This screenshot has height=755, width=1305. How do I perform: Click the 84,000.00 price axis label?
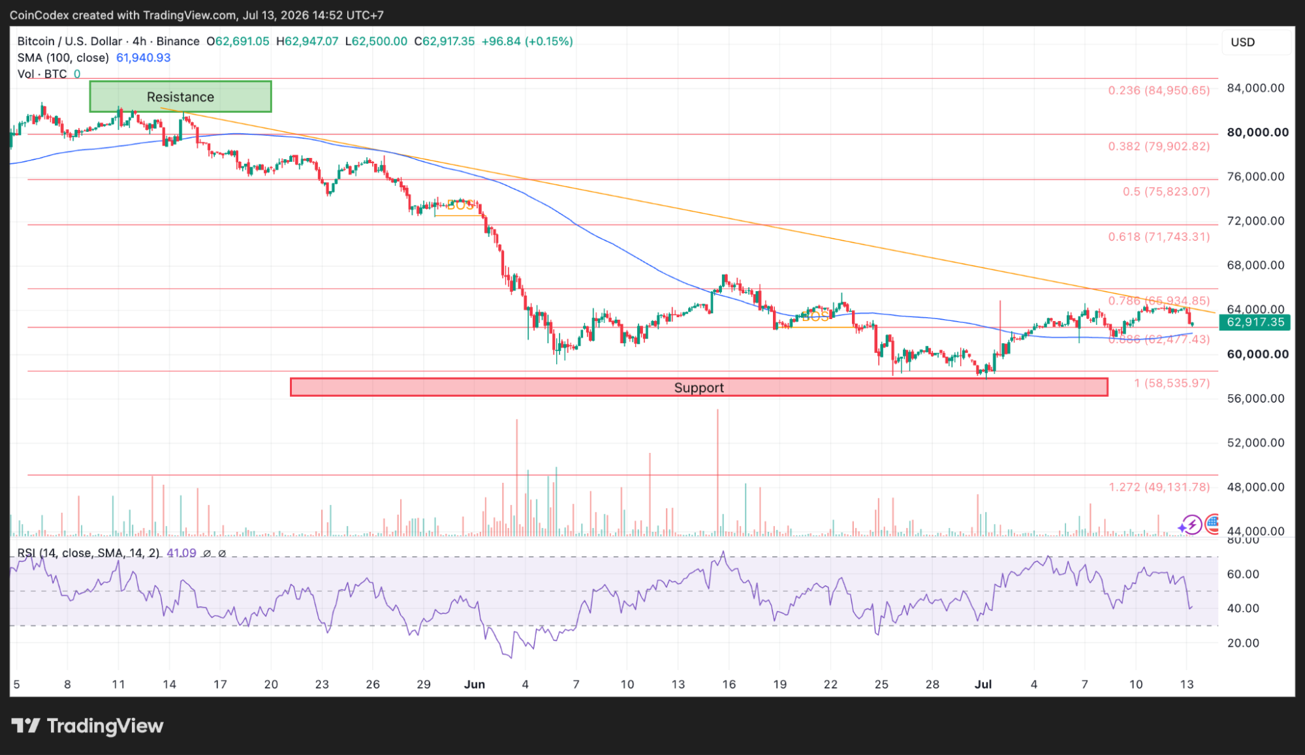1255,88
